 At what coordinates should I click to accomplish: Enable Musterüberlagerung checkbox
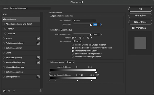tap(4, 67)
